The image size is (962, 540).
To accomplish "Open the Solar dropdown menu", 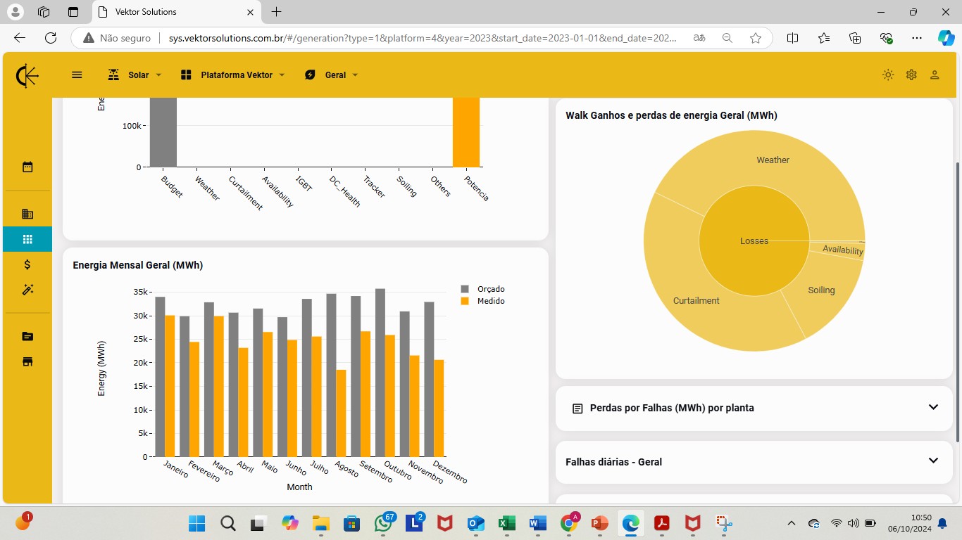I will [135, 75].
